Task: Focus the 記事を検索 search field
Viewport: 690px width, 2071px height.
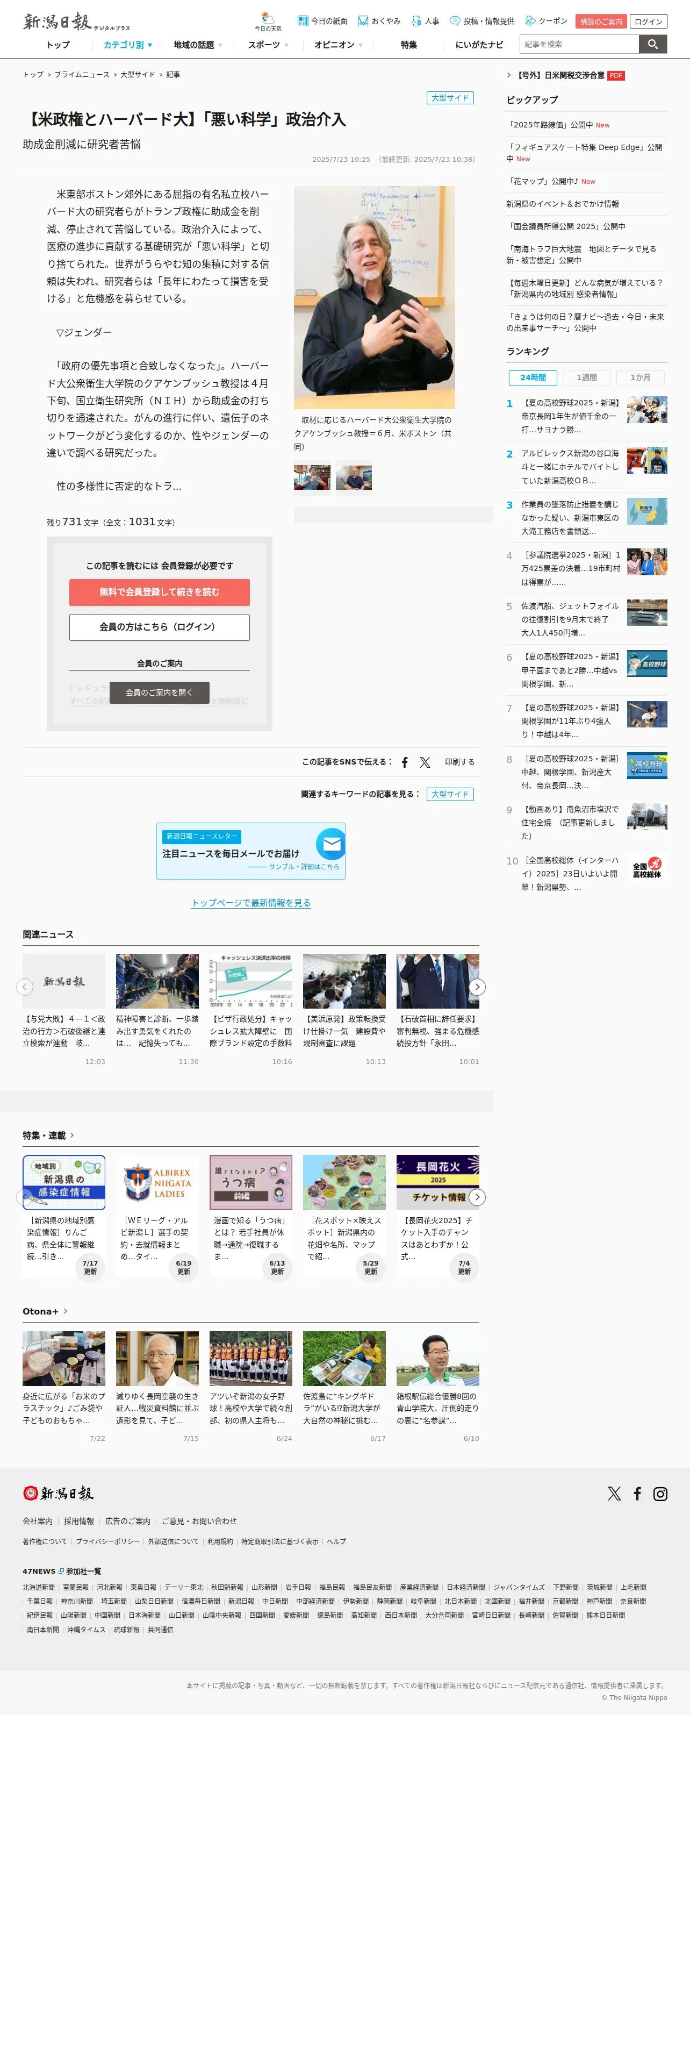Action: coord(579,44)
